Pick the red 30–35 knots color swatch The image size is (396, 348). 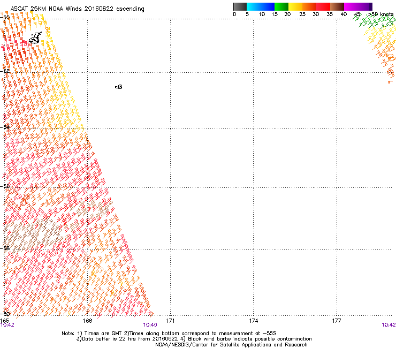(323, 6)
